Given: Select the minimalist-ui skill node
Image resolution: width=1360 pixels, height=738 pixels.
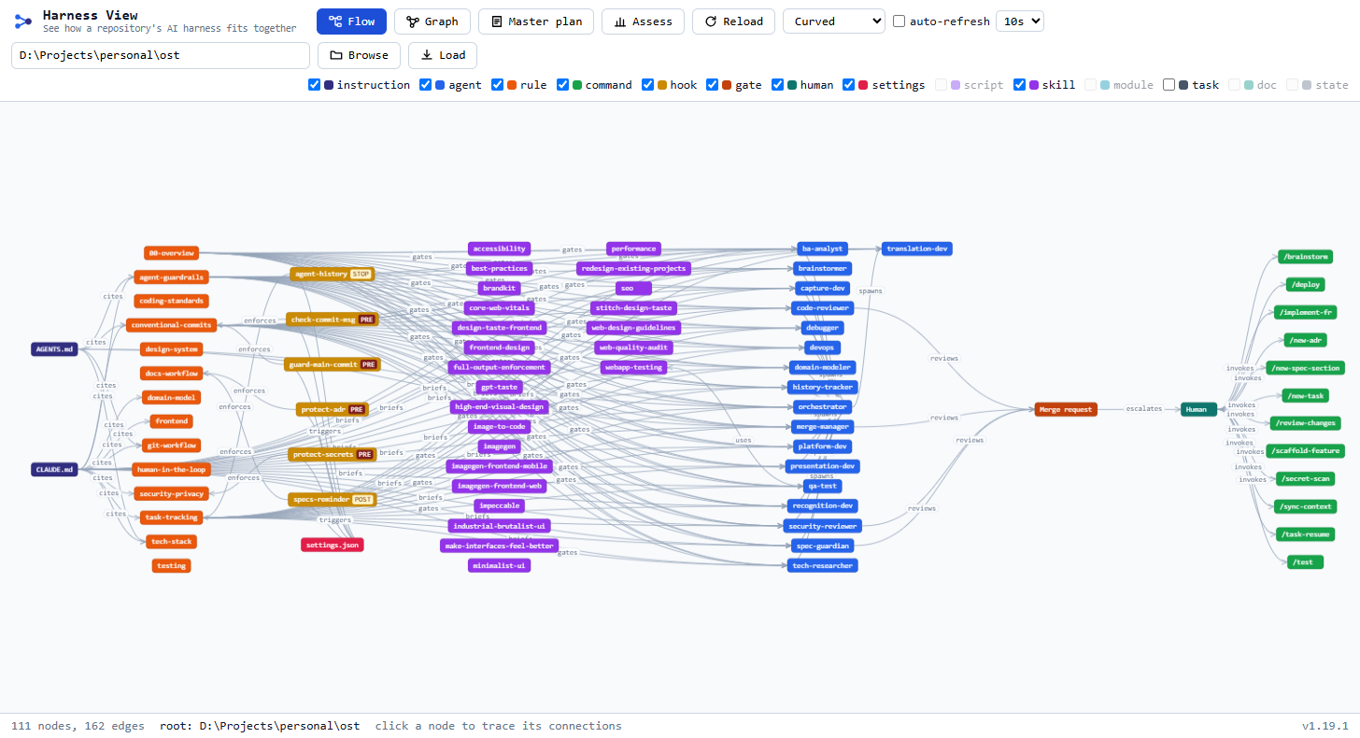Looking at the screenshot, I should [500, 565].
